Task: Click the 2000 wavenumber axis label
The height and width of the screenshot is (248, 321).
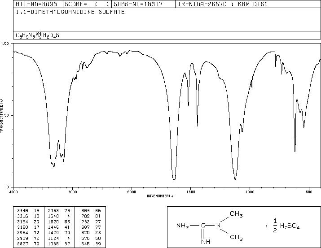Action: pos(132,192)
